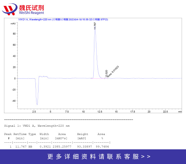Click the negative solvent peak near 3 min

pyautogui.click(x=37, y=92)
